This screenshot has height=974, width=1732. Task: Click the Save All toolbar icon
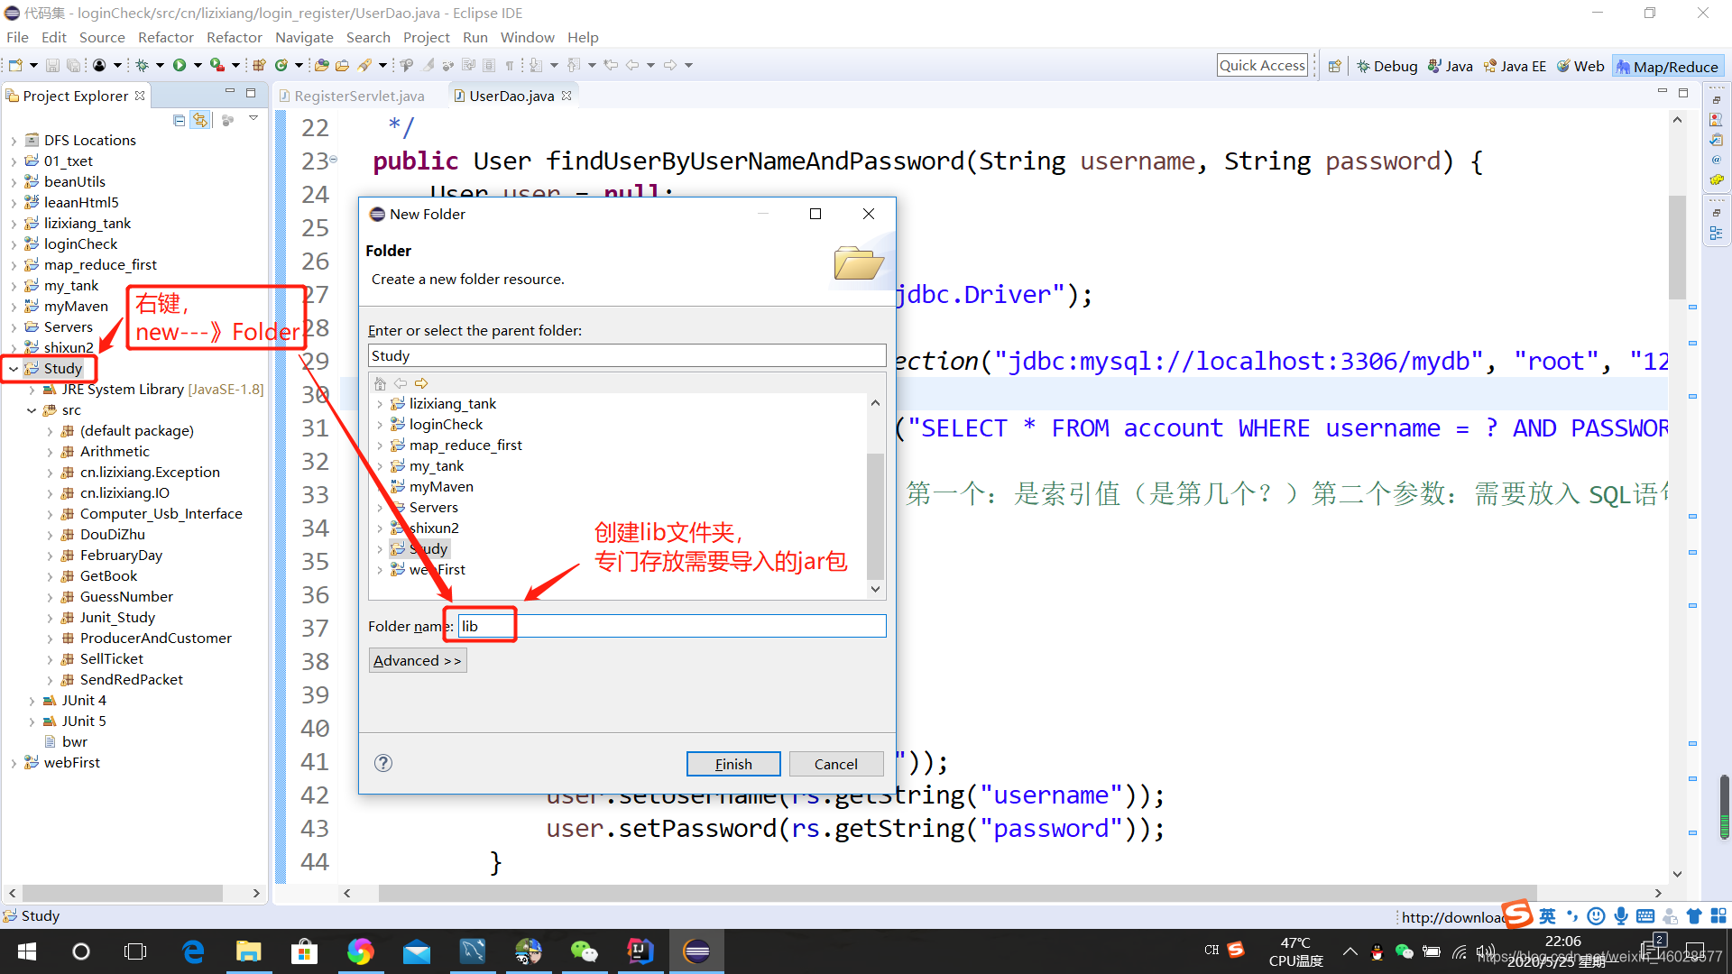(x=73, y=65)
